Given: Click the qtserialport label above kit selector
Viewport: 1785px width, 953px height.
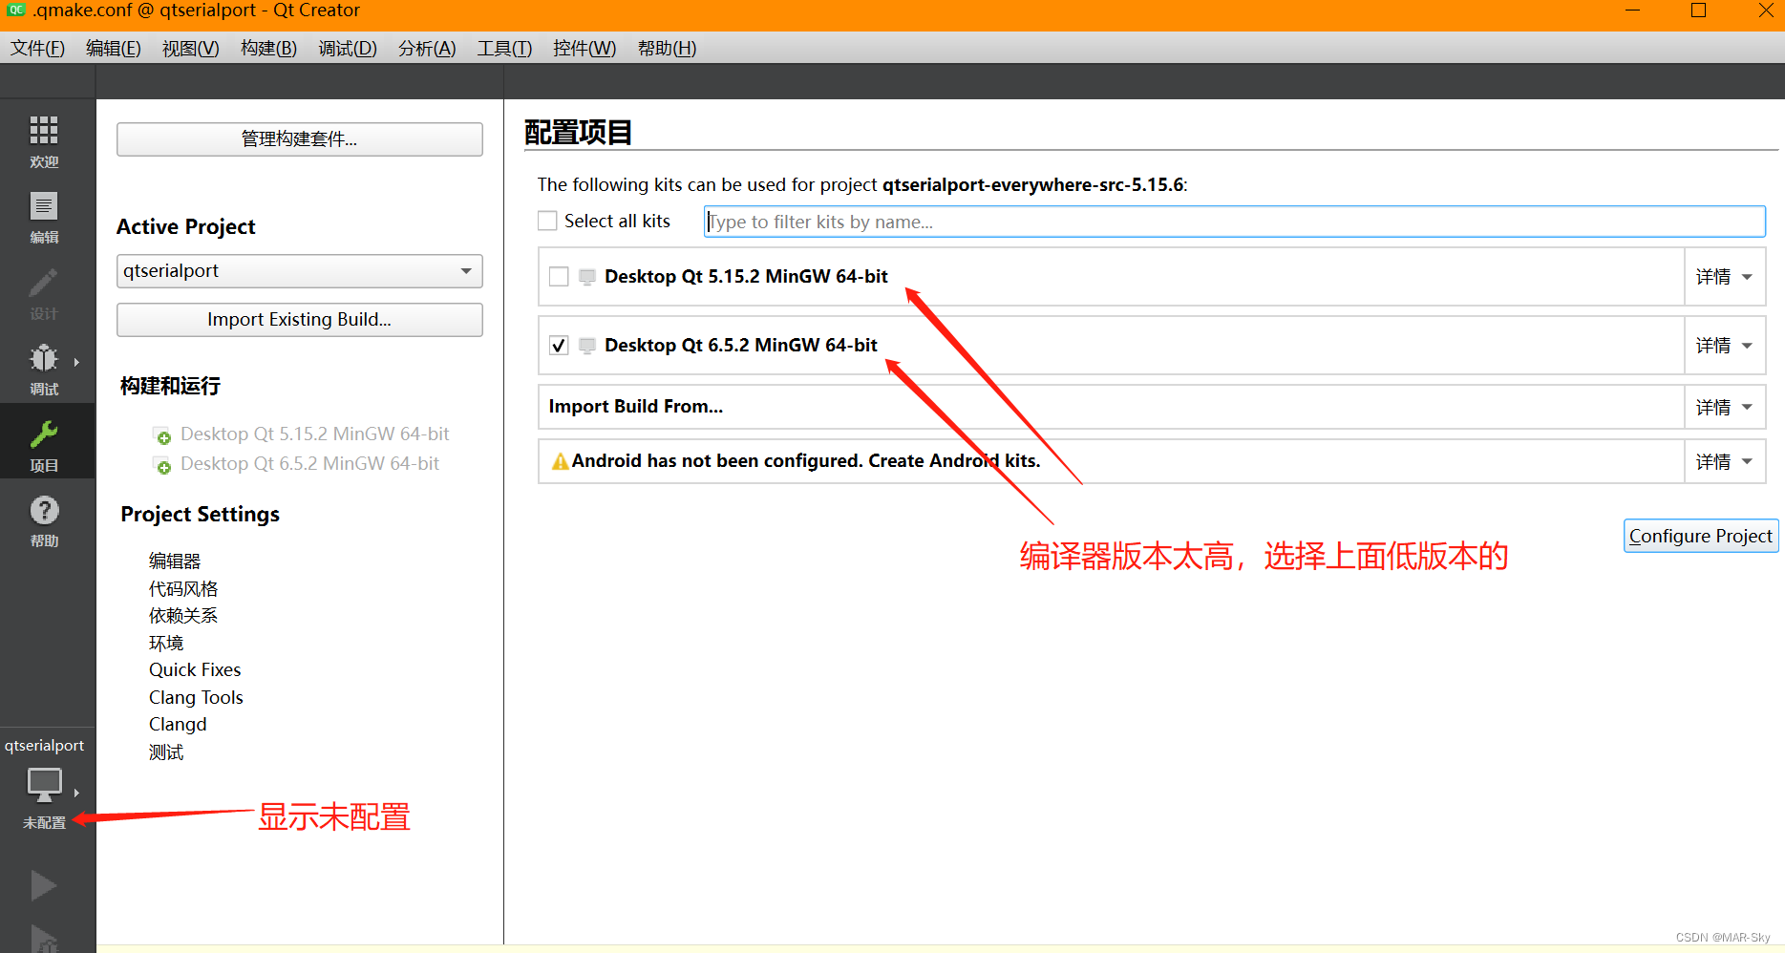Looking at the screenshot, I should pos(44,745).
